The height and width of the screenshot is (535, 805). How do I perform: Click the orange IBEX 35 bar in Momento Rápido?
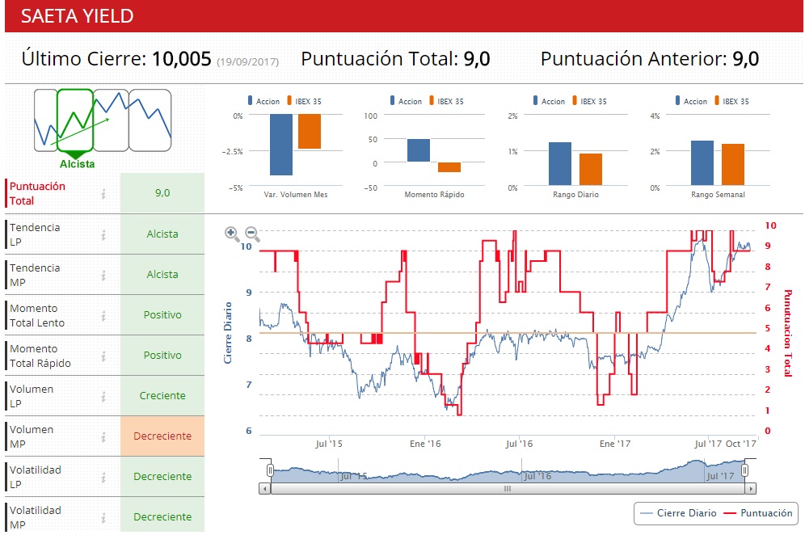(449, 167)
